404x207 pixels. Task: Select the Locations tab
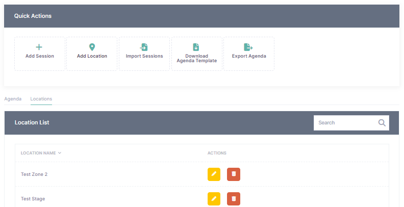41,99
